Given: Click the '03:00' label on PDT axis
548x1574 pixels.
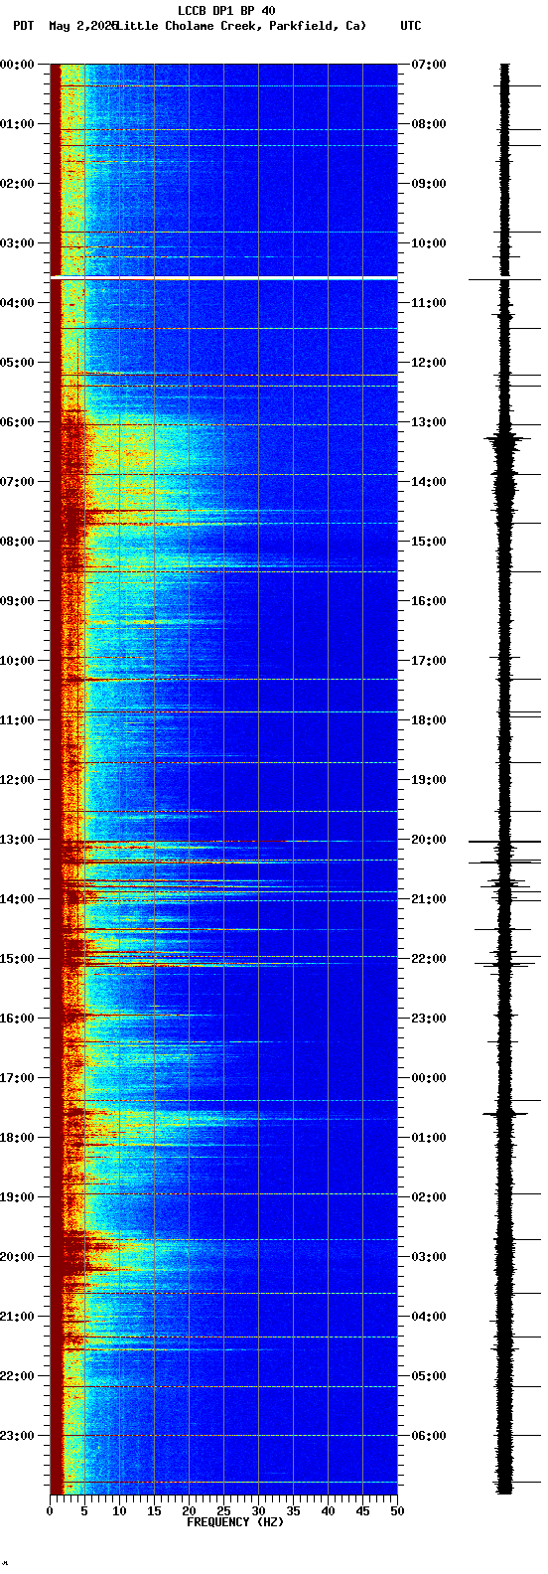Looking at the screenshot, I should (17, 243).
